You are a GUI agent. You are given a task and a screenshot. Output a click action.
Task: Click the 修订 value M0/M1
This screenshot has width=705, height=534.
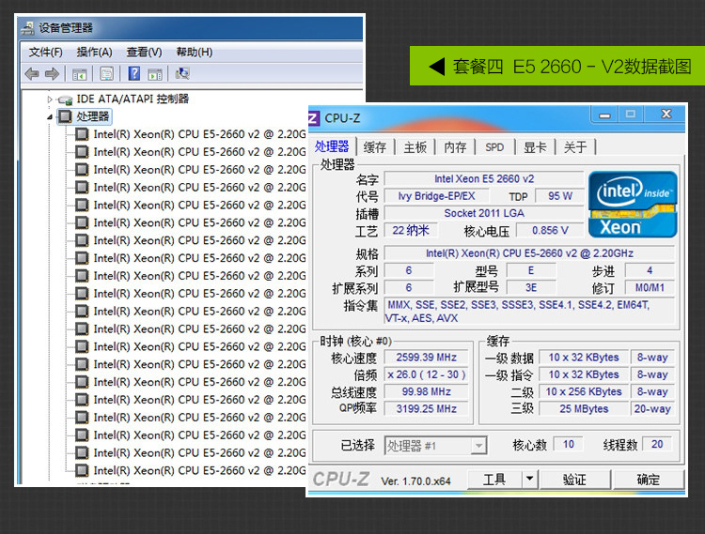650,287
